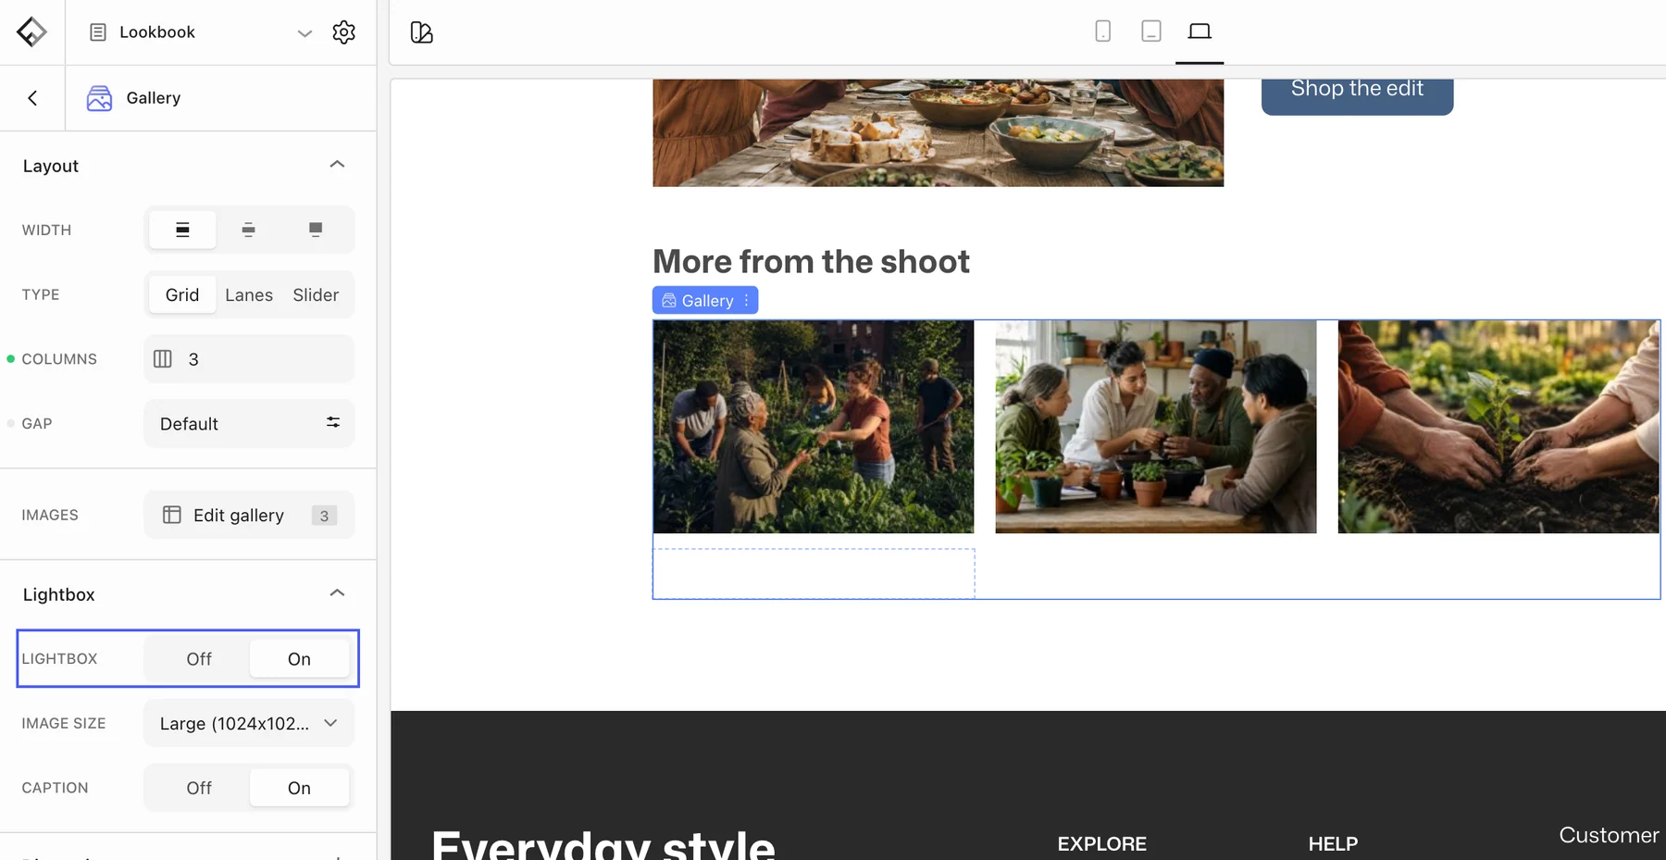Click the HELP footer heading
The image size is (1666, 860).
[1333, 844]
